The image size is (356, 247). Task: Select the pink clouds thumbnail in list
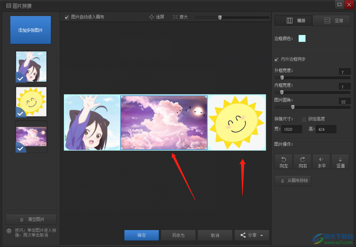tap(31, 136)
